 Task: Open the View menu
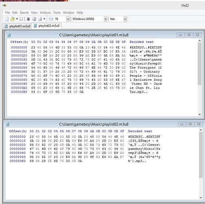tap(34, 13)
